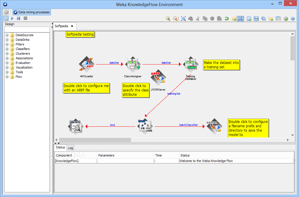Image resolution: width=299 pixels, height=197 pixels.
Task: Click the Component column header
Action: click(x=76, y=155)
